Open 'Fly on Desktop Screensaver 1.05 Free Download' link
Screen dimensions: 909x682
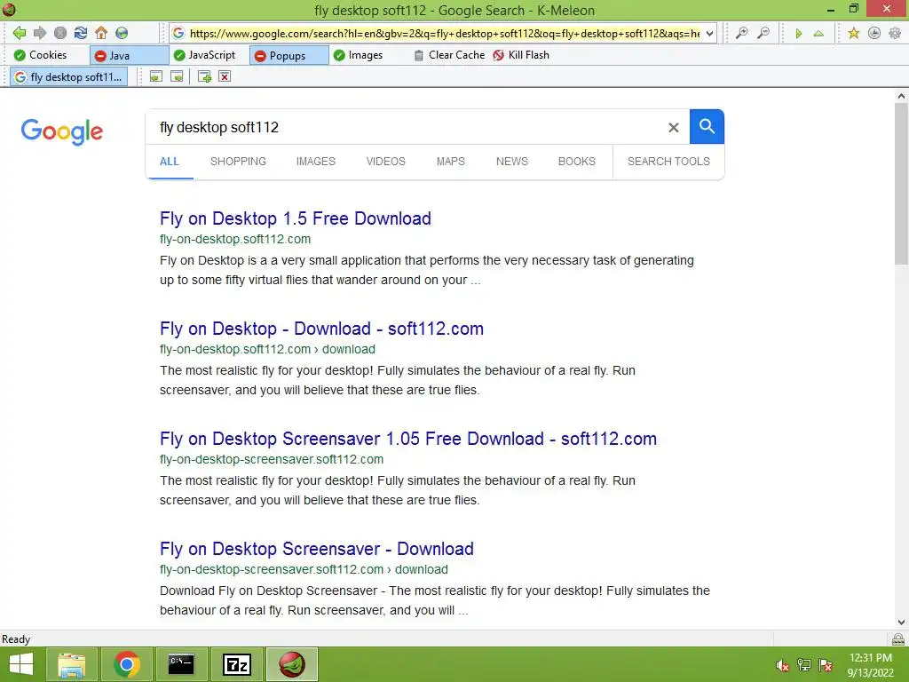coord(408,439)
